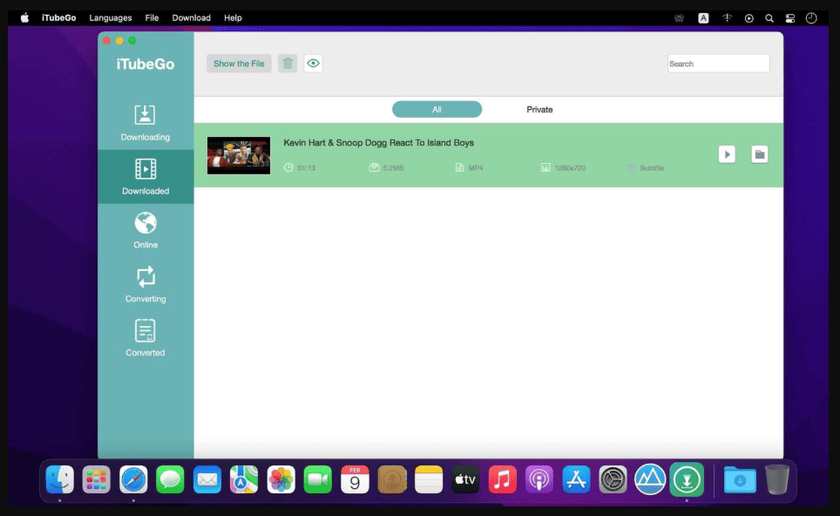Screen dimensions: 840x516
Task: Open Finder from the Dock
Action: pos(59,479)
